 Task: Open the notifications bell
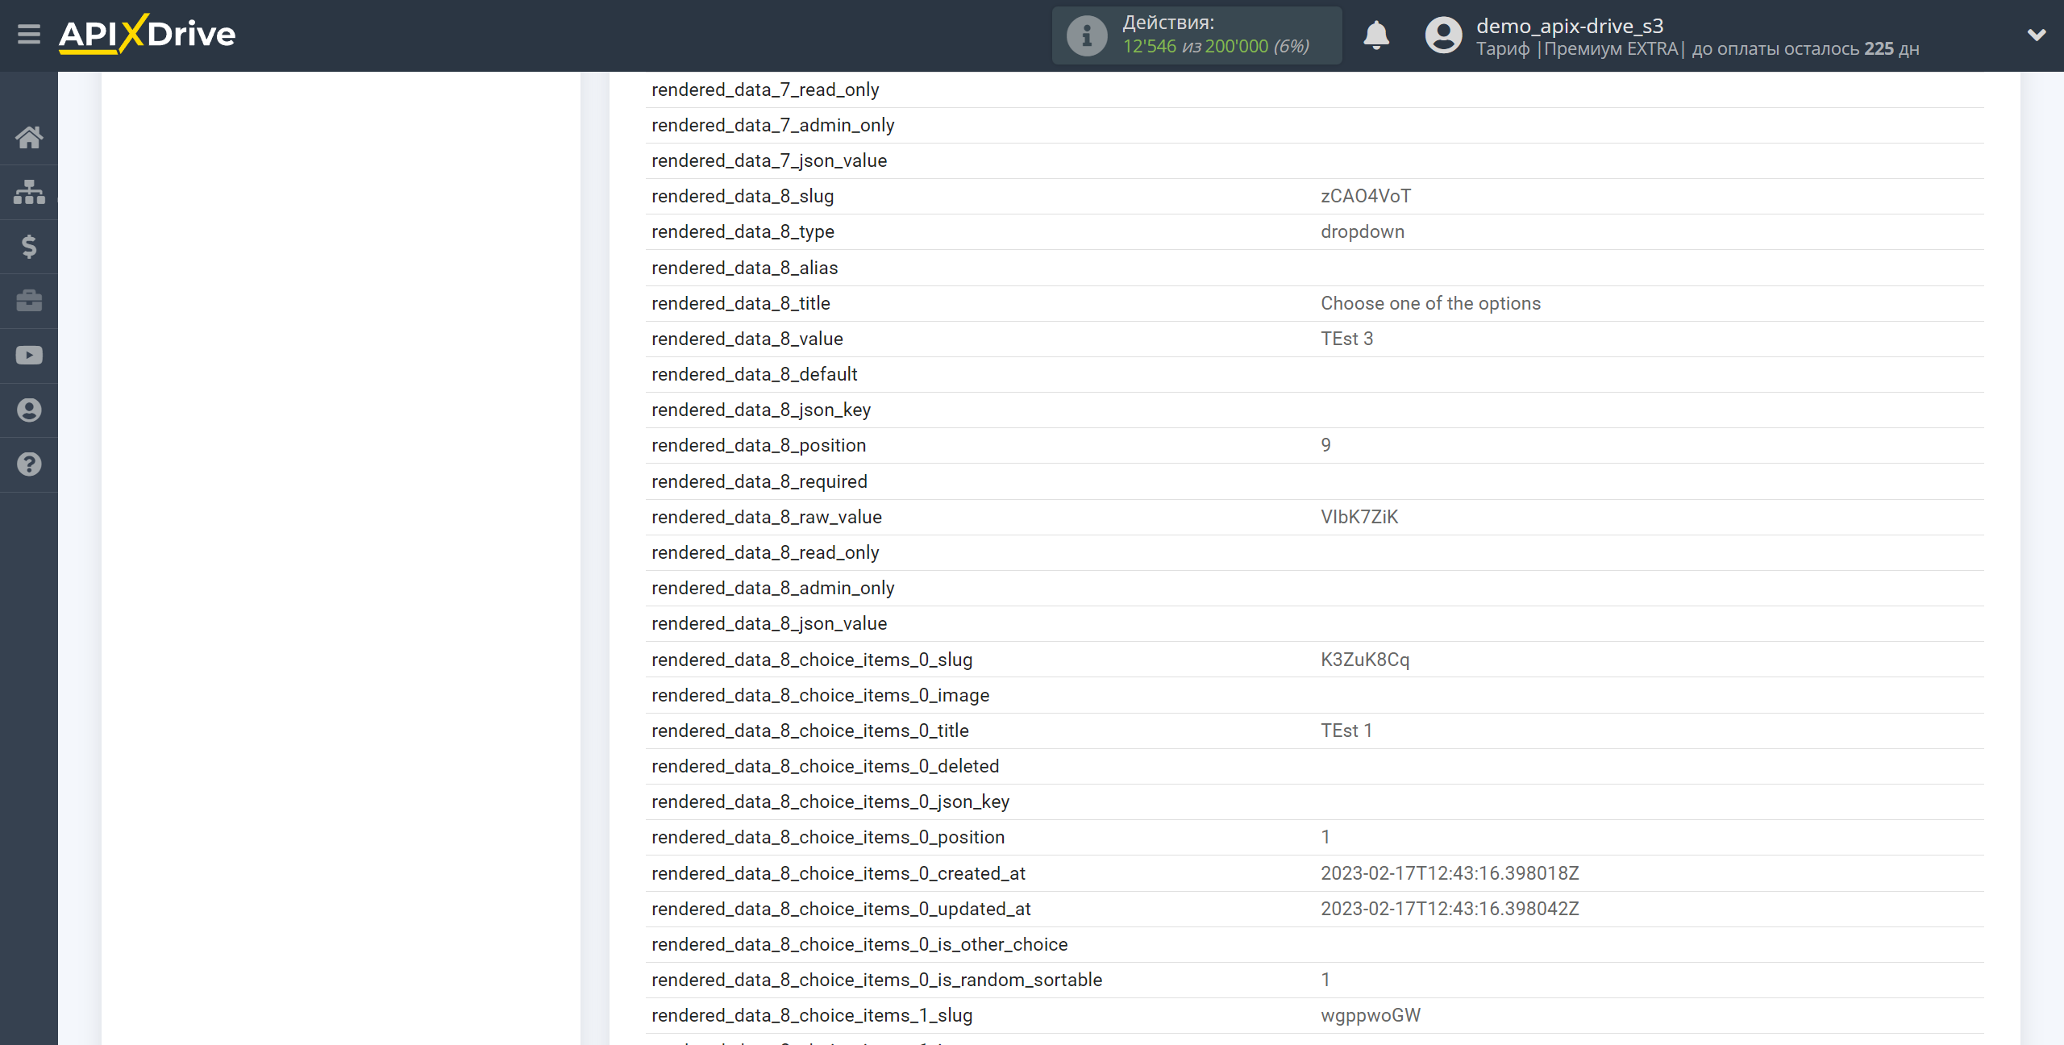(1376, 35)
